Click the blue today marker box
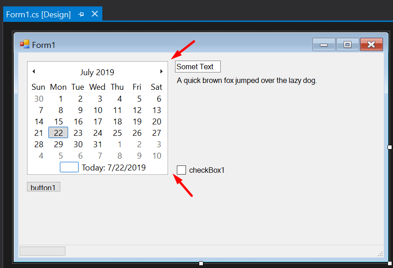Screen dimensions: 393x268 [x=69, y=167]
